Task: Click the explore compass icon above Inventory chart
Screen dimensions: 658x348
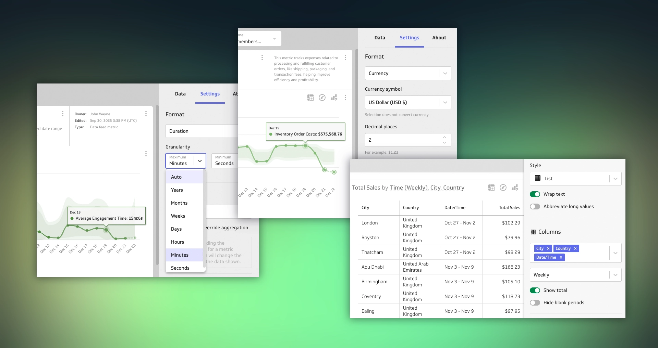Action: tap(322, 98)
